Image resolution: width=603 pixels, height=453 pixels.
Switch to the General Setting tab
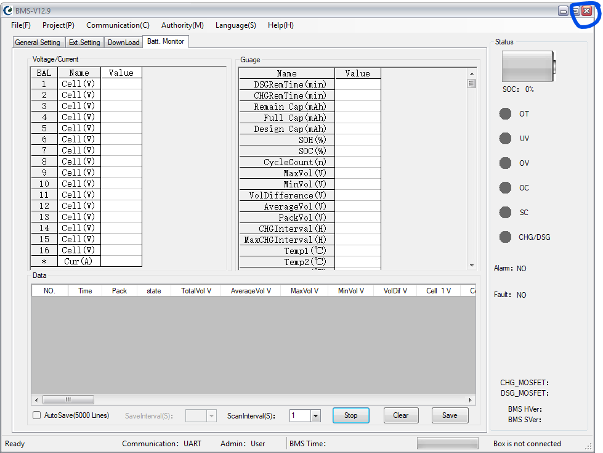38,43
